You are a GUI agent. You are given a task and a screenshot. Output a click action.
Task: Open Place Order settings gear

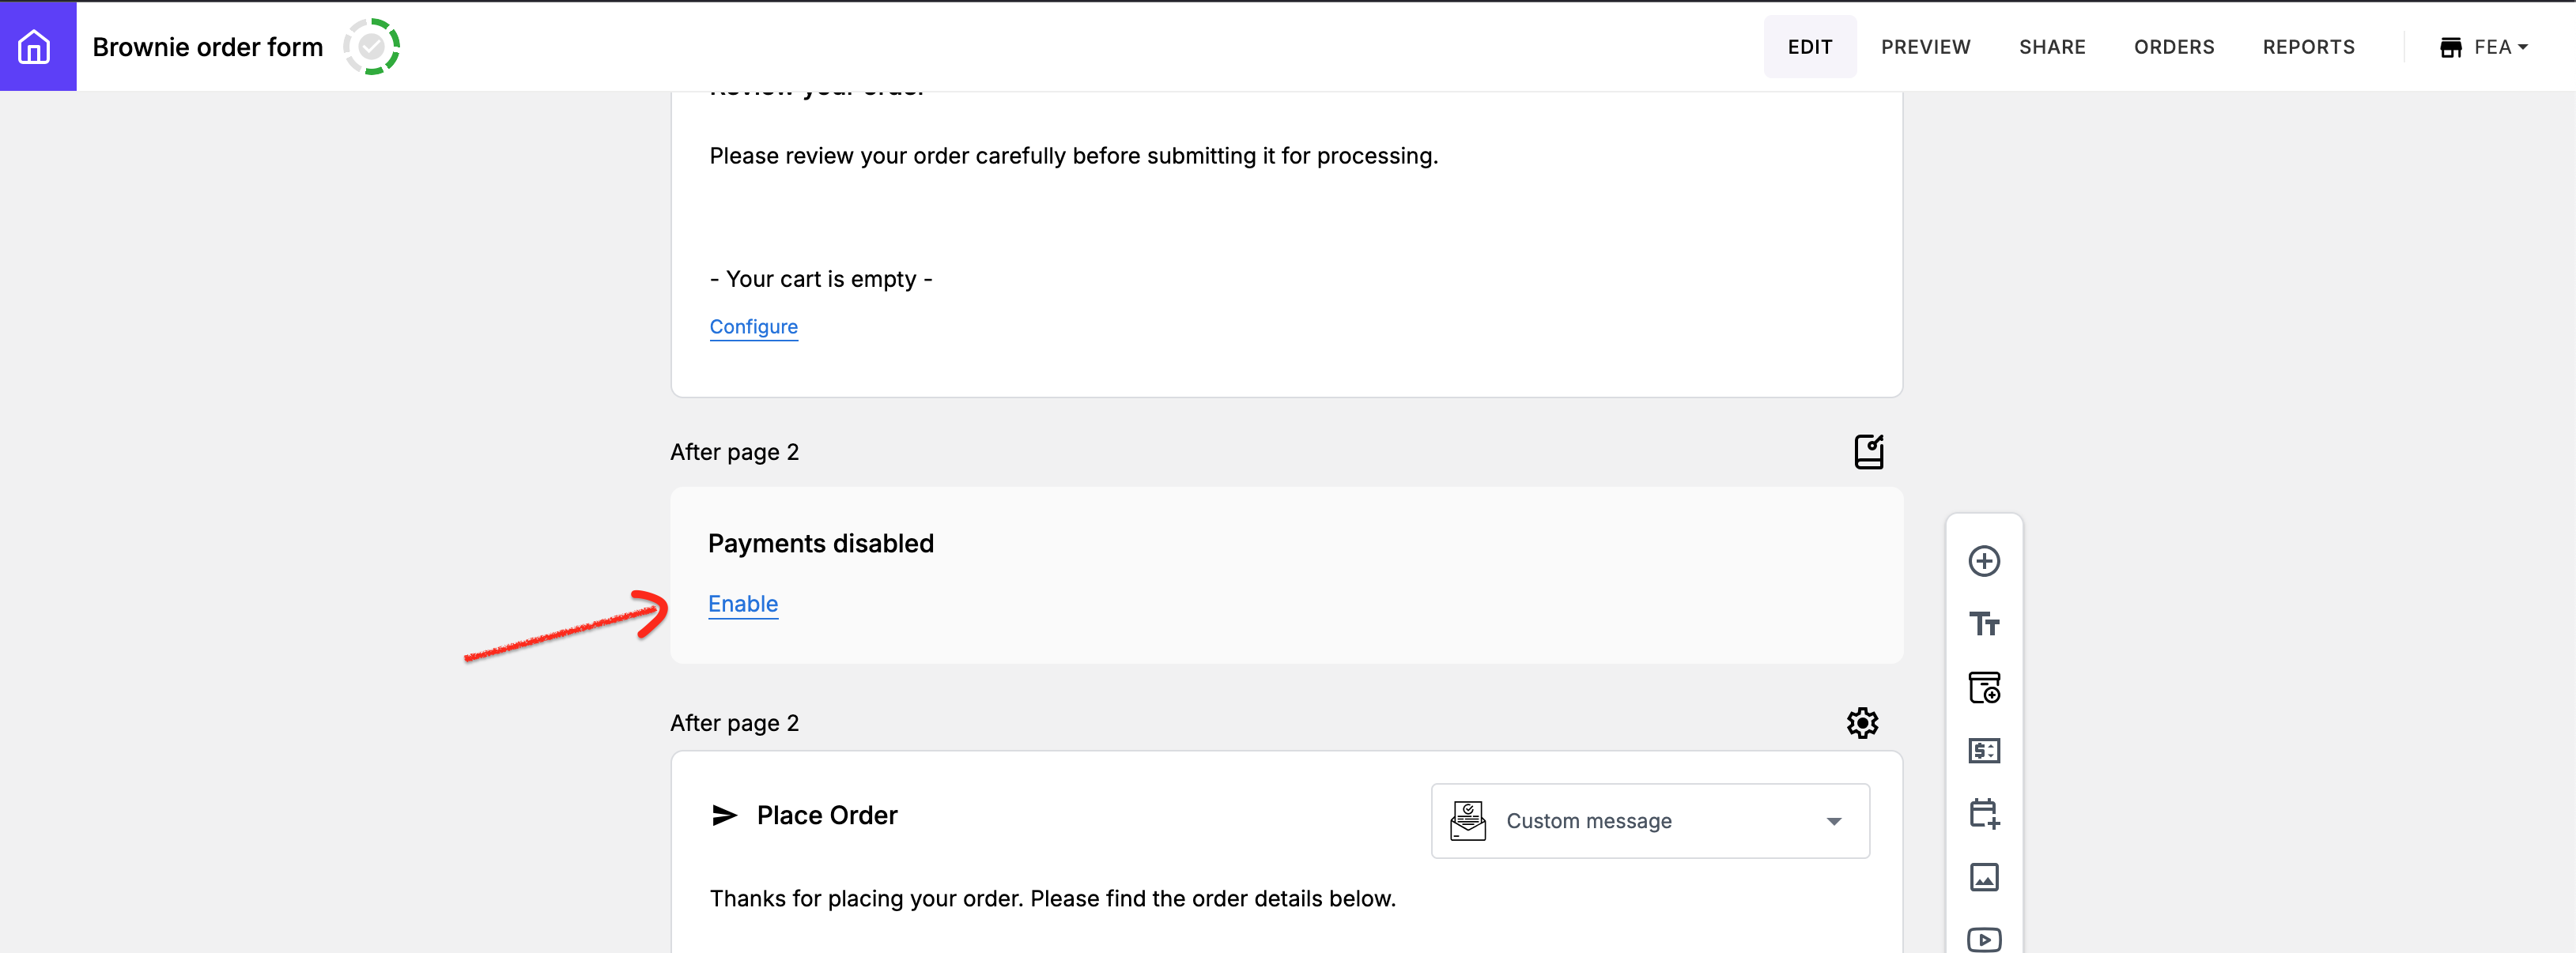pyautogui.click(x=1862, y=723)
